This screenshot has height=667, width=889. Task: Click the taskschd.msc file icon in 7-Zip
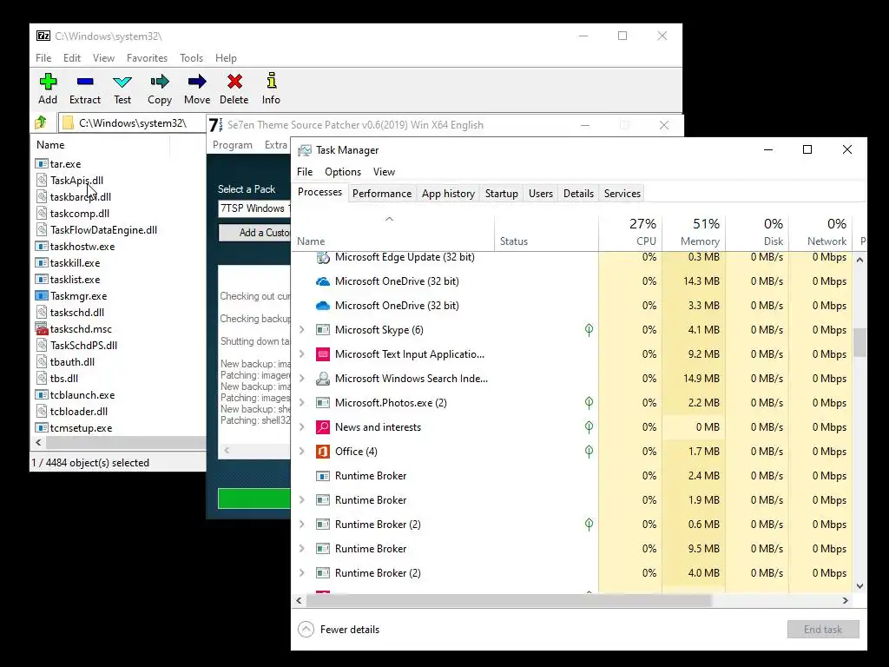(x=42, y=328)
